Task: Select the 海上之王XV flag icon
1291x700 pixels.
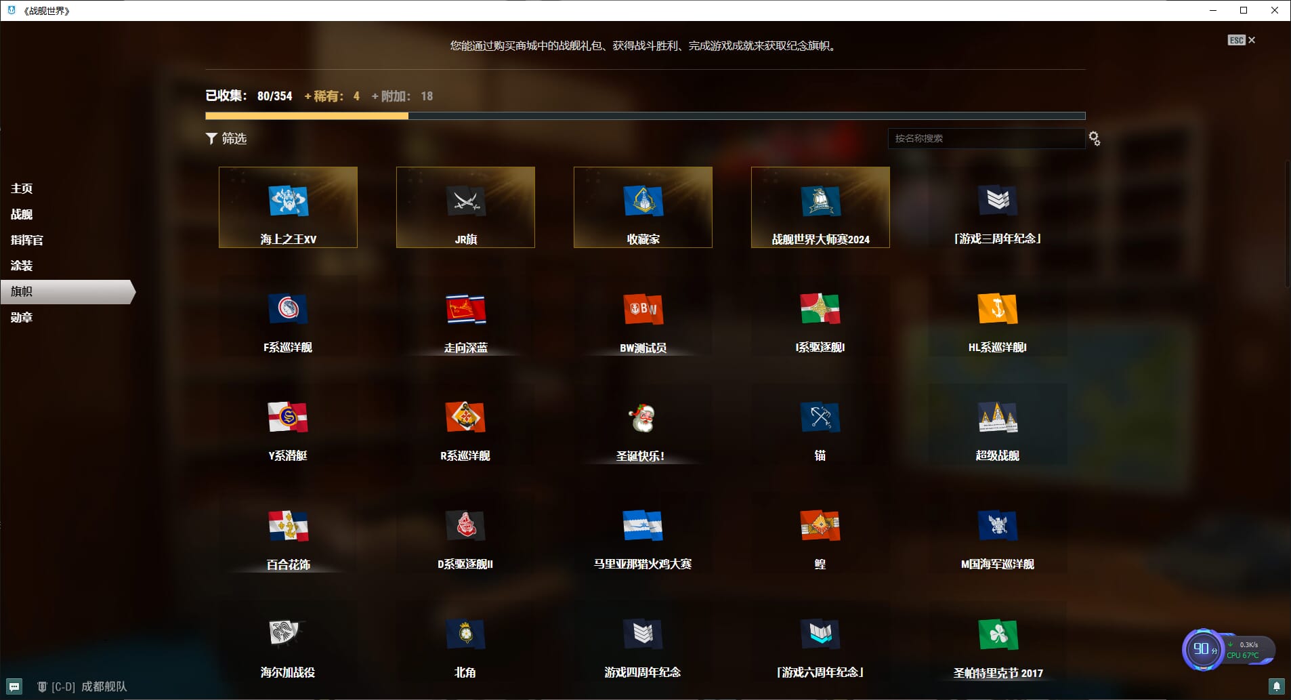Action: coord(288,202)
